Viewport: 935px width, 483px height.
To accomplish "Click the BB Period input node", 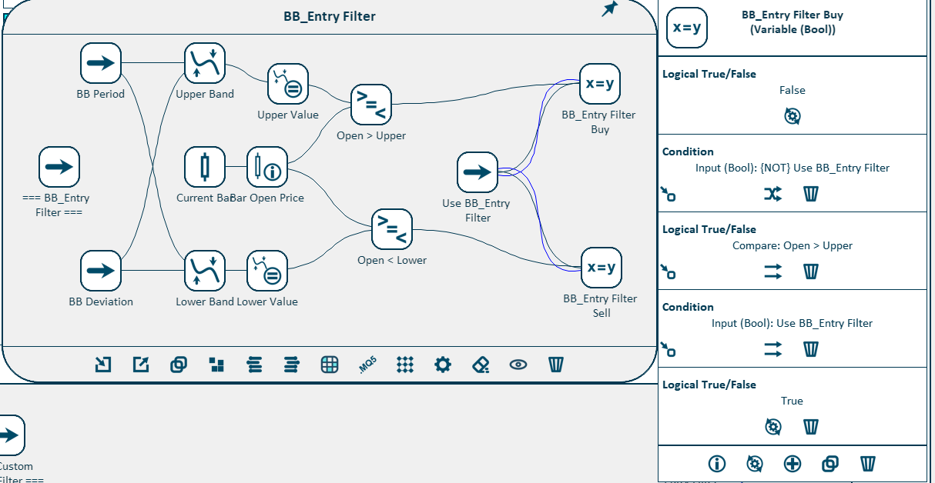I will 101,63.
